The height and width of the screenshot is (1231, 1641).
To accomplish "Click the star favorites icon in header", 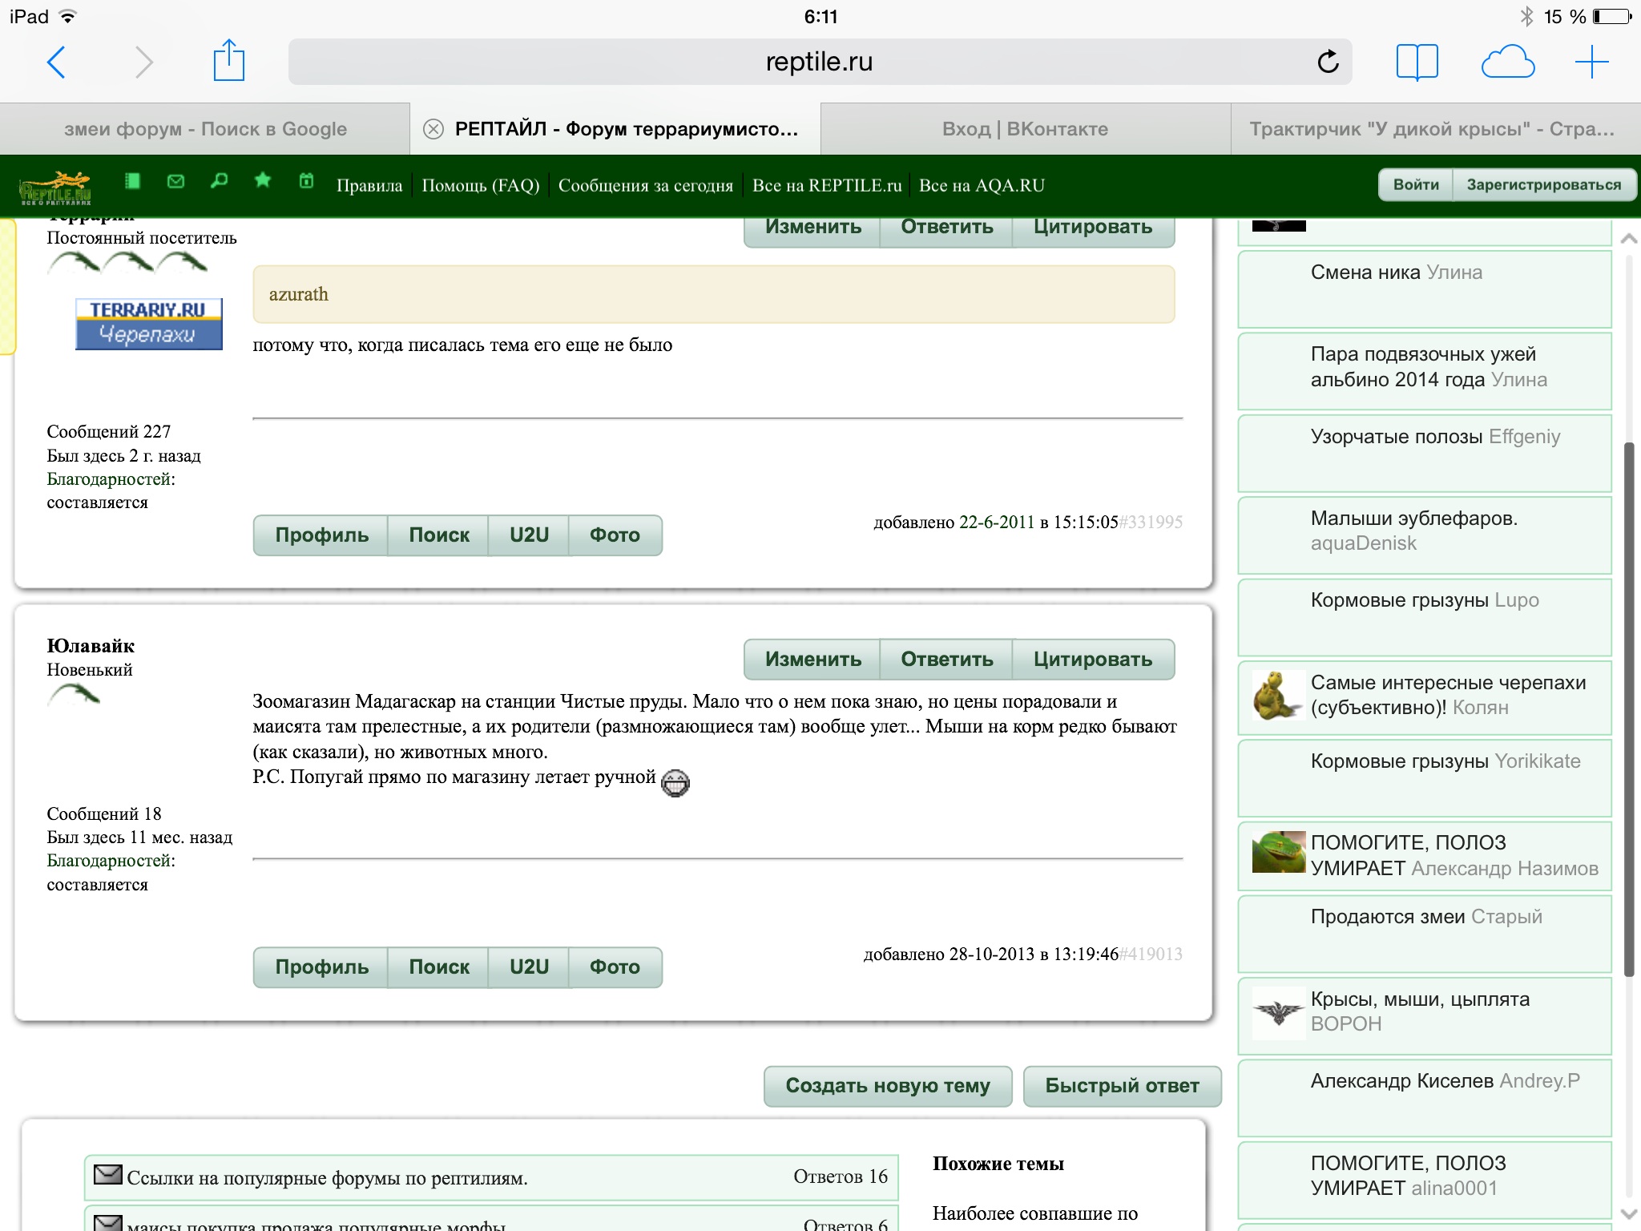I will [262, 180].
